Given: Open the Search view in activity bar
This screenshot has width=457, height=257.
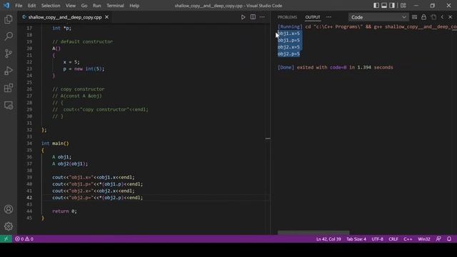Looking at the screenshot, I should point(9,36).
